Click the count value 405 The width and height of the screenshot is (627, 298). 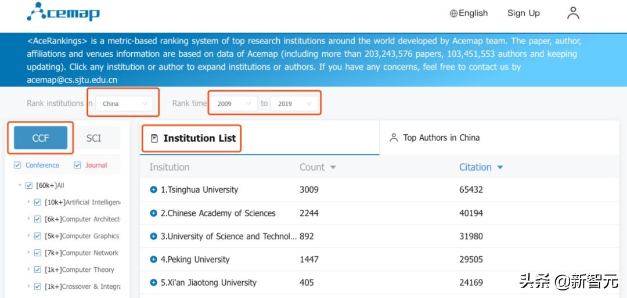307,283
